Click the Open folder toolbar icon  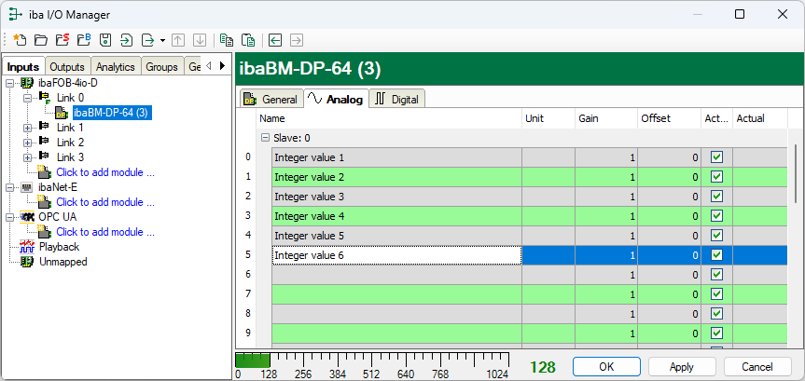[40, 40]
